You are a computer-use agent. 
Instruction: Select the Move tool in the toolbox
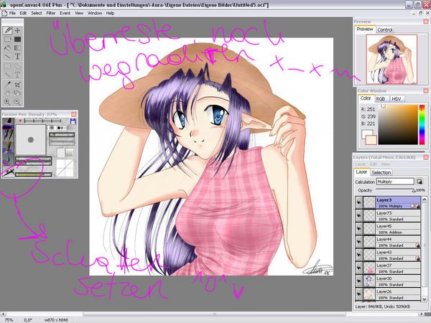[x=18, y=31]
